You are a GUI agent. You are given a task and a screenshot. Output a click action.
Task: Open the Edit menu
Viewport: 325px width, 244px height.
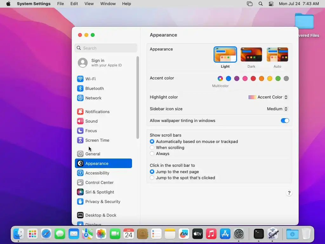74,4
